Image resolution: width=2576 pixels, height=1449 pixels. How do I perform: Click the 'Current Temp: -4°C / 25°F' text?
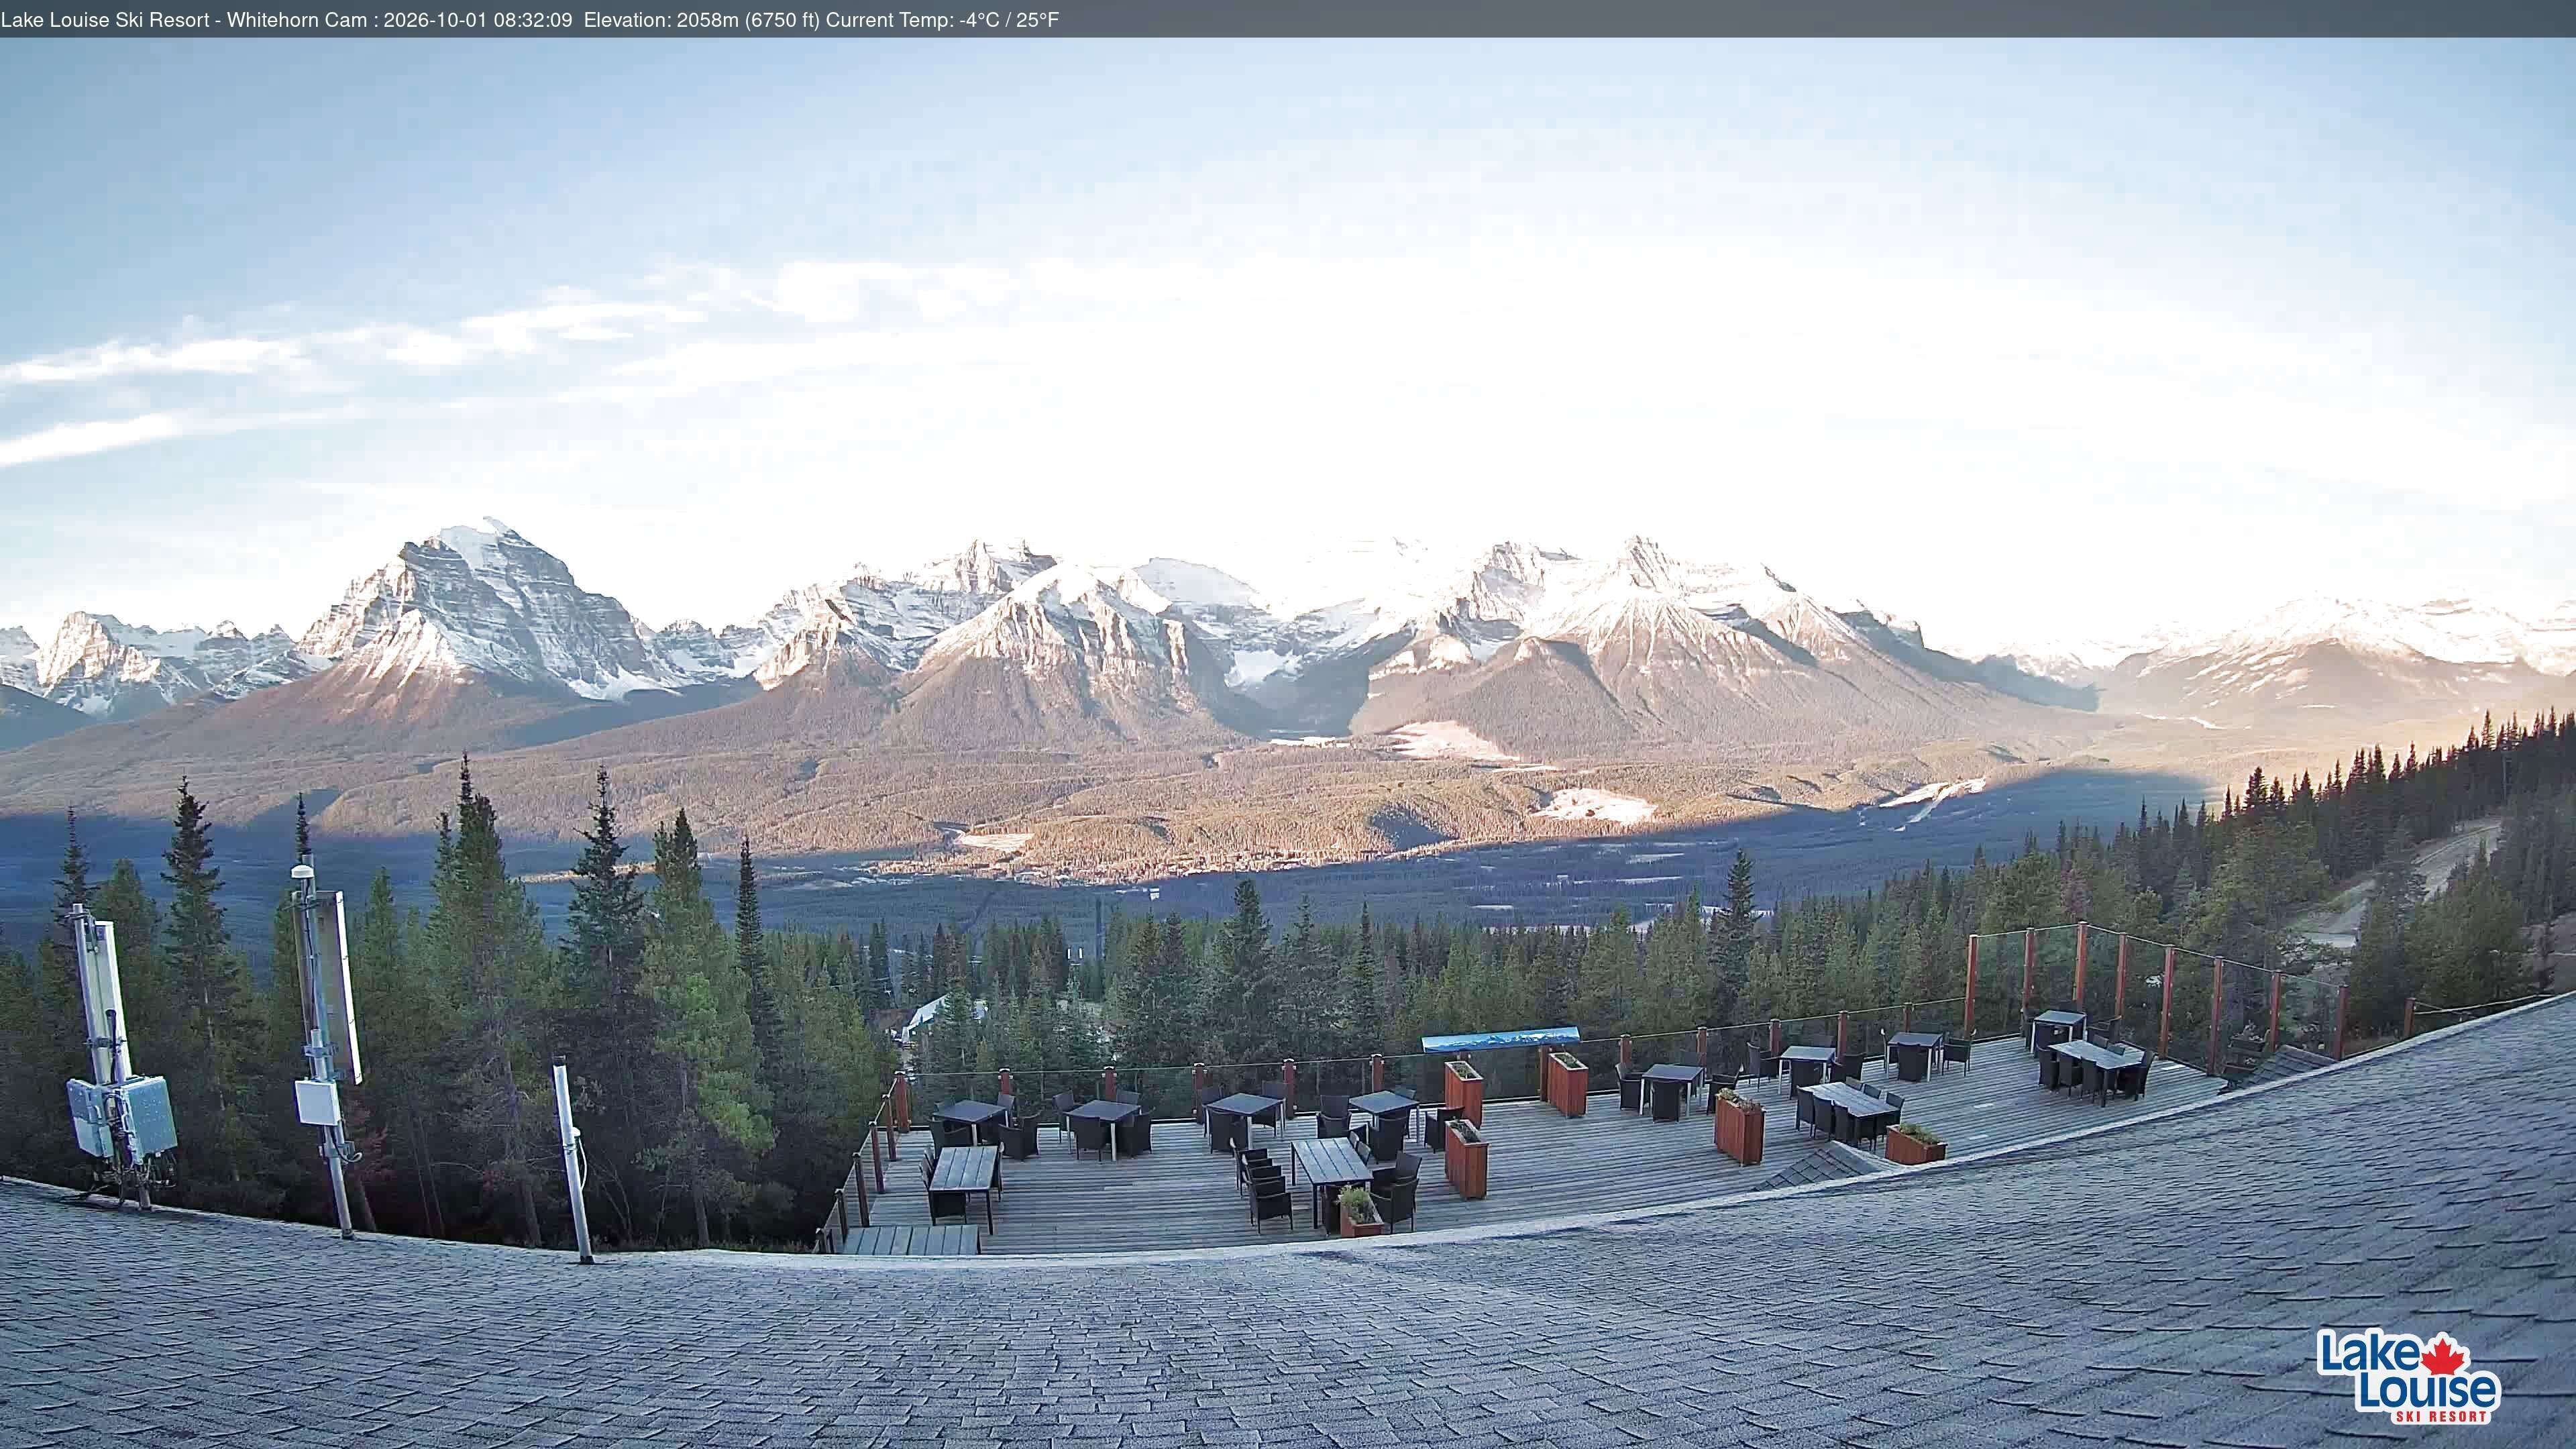(942, 20)
